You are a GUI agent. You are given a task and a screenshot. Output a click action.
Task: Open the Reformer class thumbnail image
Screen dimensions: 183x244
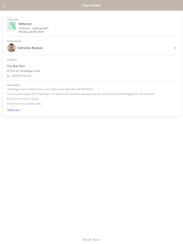click(11, 26)
